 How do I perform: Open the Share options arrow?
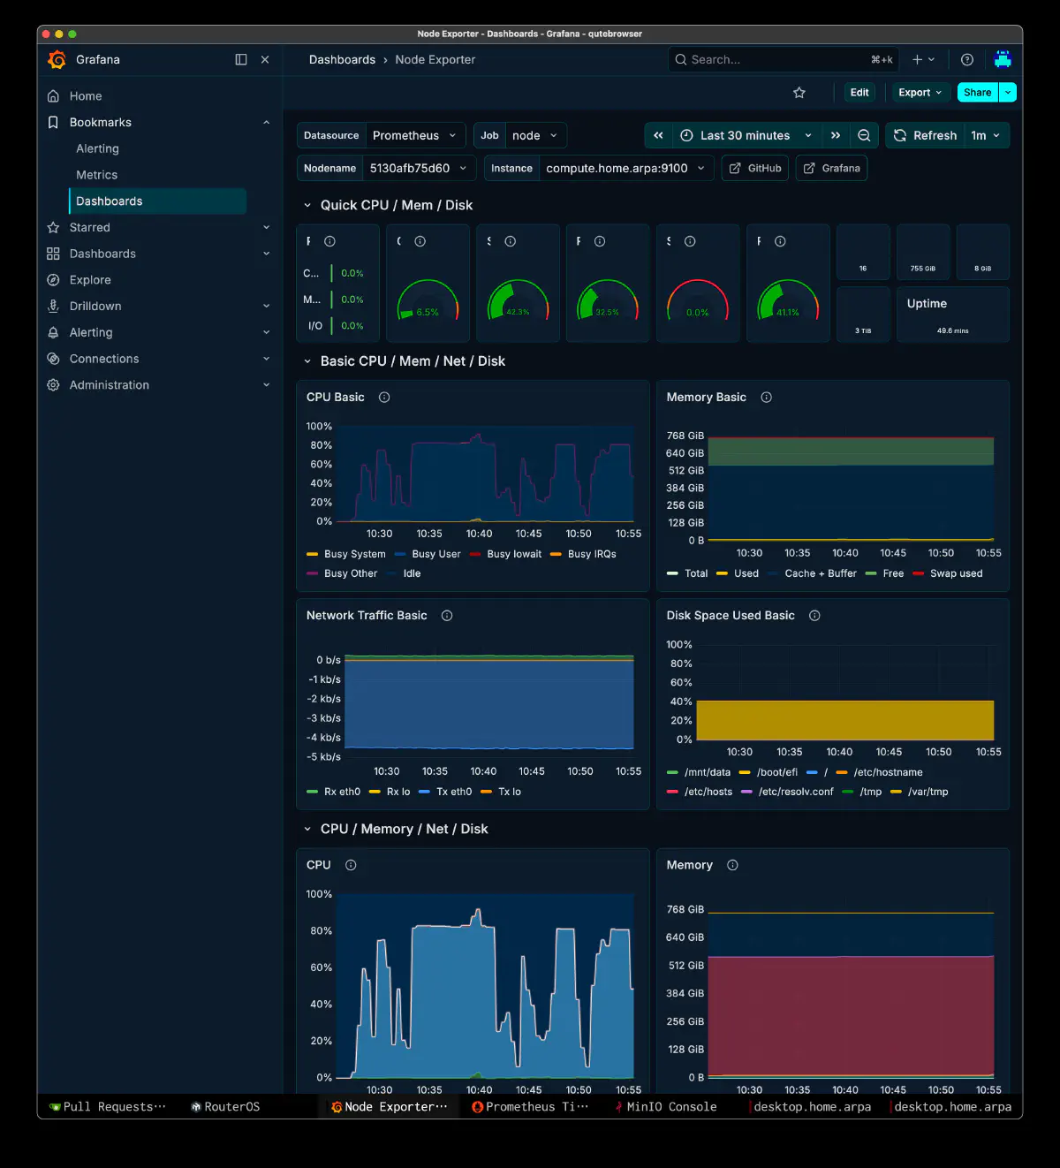pos(1008,92)
